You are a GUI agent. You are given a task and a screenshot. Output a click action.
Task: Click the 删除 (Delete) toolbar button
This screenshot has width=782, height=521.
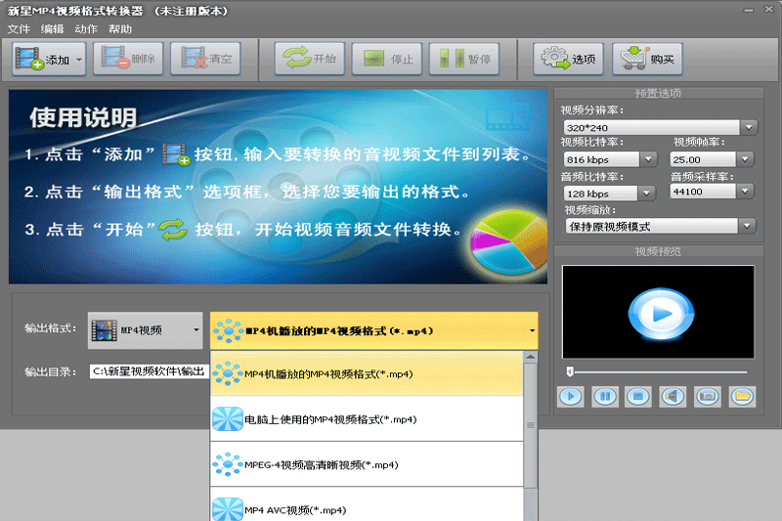[x=128, y=59]
